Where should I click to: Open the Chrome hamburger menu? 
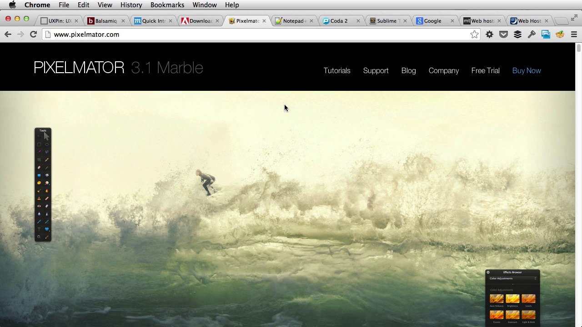tap(574, 35)
